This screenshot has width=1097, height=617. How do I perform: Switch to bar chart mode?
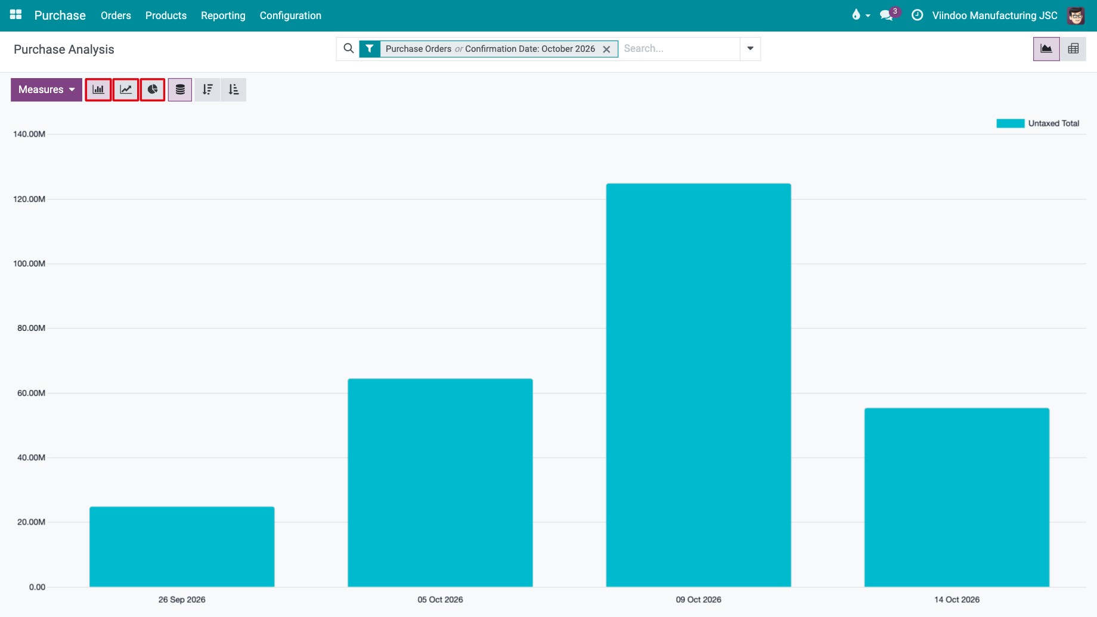pyautogui.click(x=98, y=89)
